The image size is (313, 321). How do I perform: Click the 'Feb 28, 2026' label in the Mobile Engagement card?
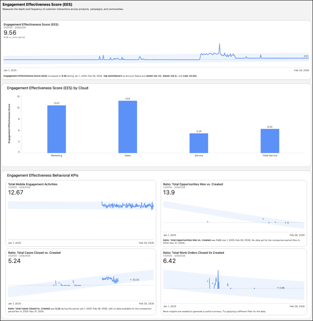pyautogui.click(x=146, y=243)
